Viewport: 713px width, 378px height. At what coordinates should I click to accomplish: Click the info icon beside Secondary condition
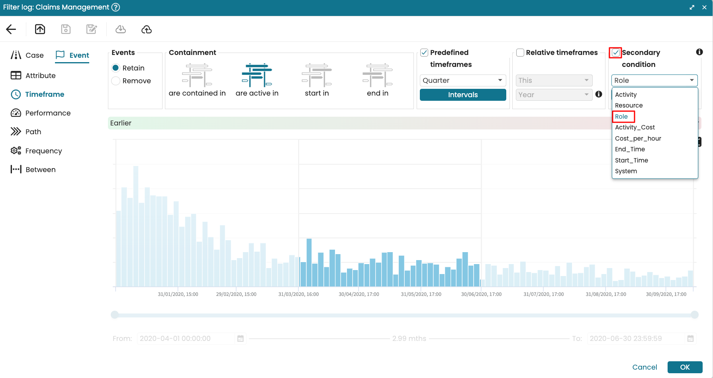pos(699,52)
